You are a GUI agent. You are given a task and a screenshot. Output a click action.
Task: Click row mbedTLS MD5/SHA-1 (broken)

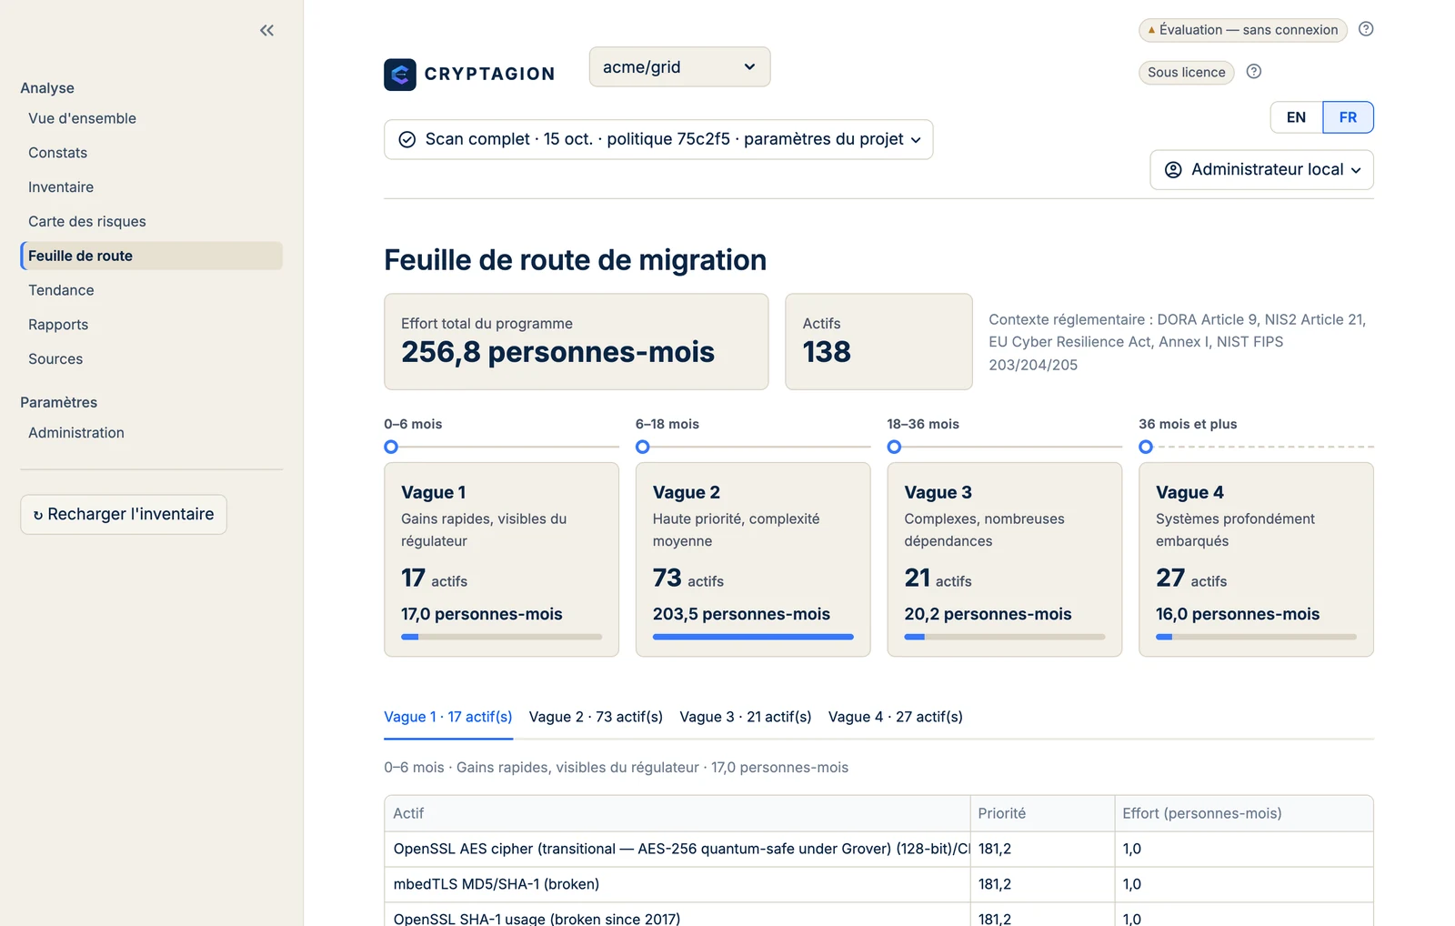pyautogui.click(x=878, y=884)
